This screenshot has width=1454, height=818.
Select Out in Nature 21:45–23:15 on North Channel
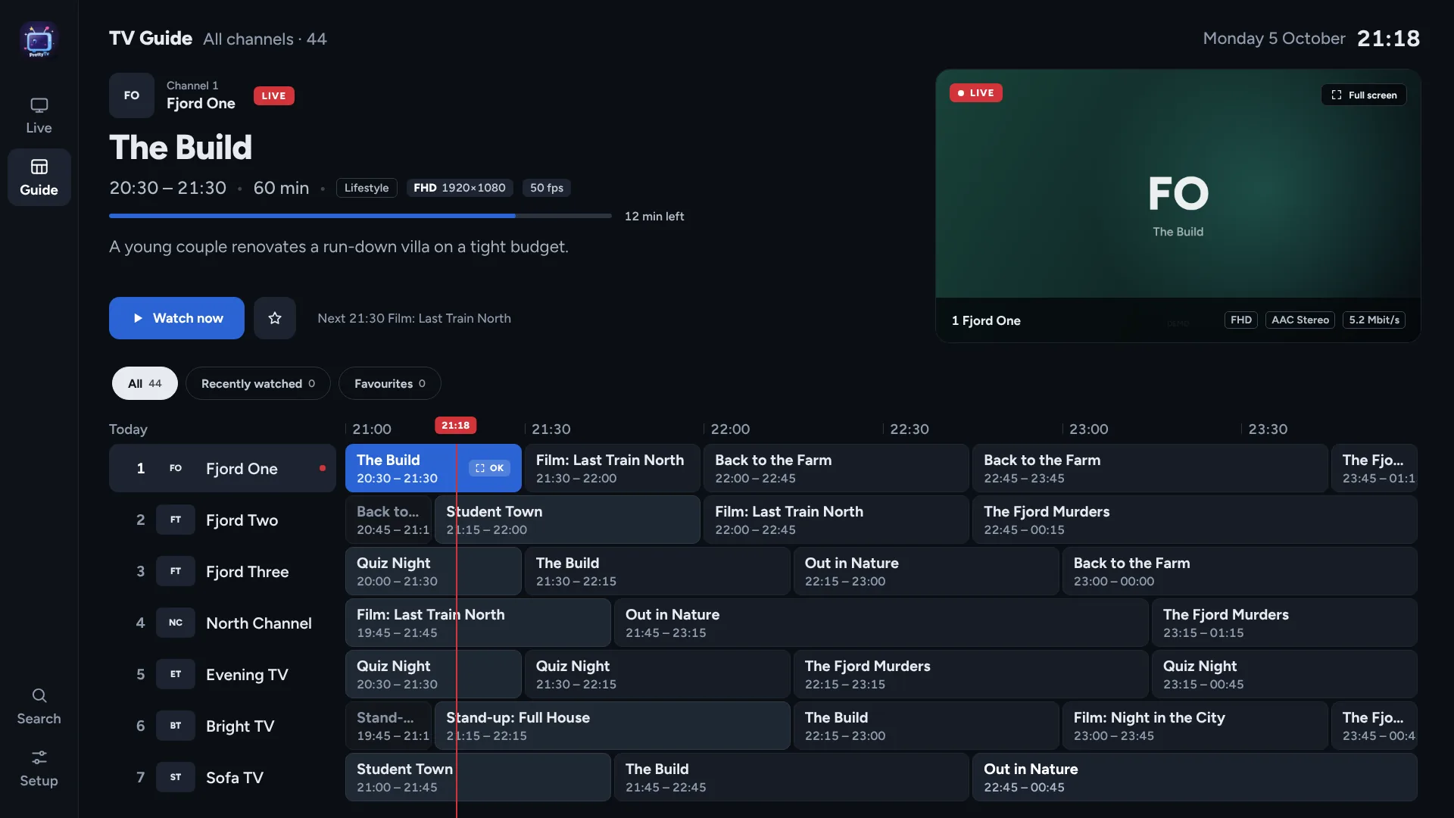coord(881,623)
